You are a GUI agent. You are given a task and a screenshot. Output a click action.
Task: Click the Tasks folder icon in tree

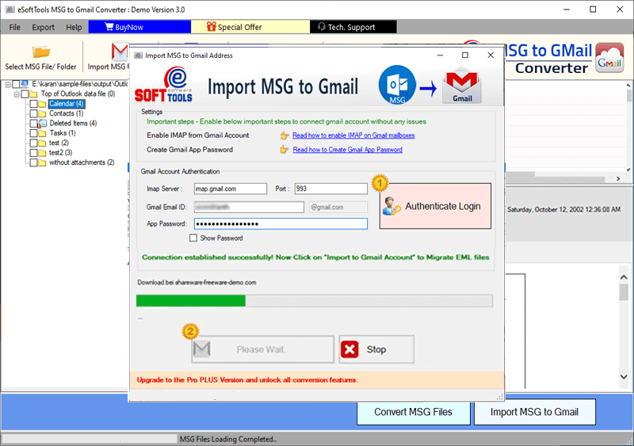(42, 133)
